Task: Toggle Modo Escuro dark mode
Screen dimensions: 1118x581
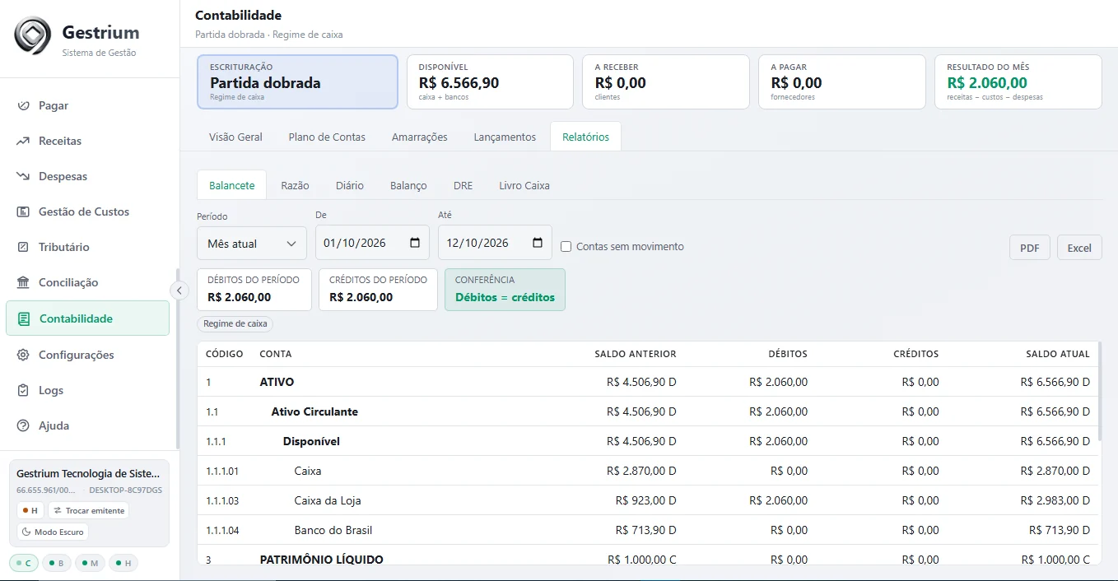Action: 52,532
